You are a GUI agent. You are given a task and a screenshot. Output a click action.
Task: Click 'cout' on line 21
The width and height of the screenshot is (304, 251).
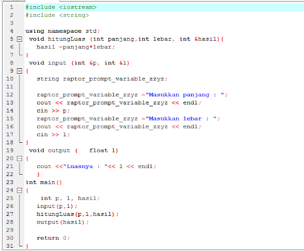(x=44, y=167)
